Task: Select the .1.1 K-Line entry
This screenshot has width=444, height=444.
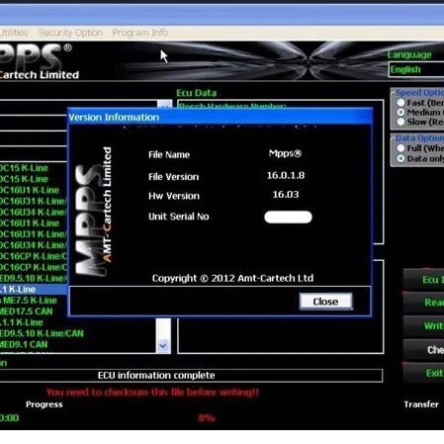Action: (x=22, y=322)
